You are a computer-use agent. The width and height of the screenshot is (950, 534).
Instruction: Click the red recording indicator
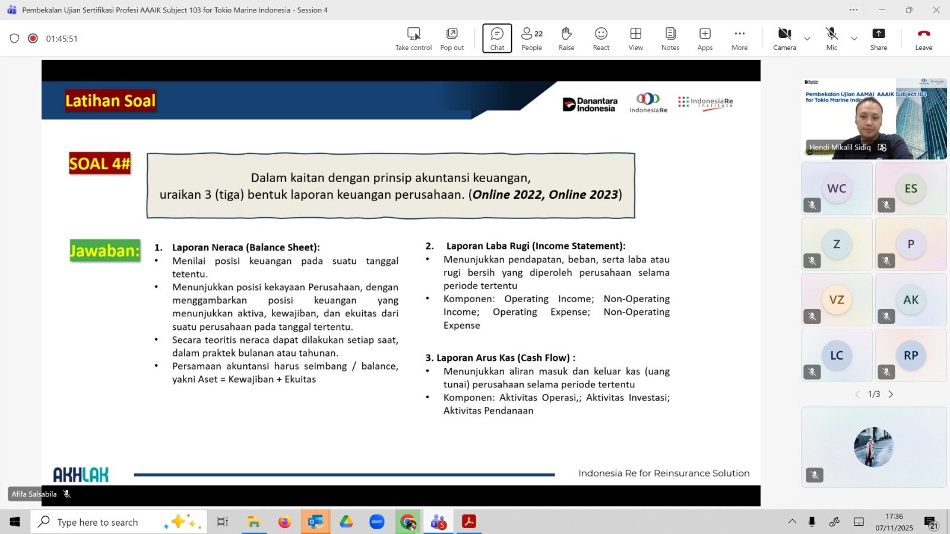[33, 39]
